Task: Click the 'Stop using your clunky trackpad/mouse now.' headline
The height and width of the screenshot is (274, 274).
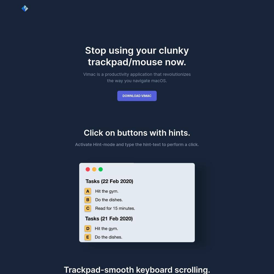Action: [137, 56]
